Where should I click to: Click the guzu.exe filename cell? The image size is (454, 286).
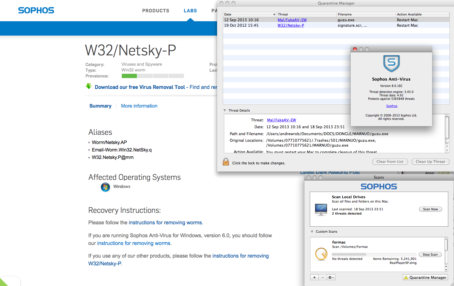click(346, 20)
